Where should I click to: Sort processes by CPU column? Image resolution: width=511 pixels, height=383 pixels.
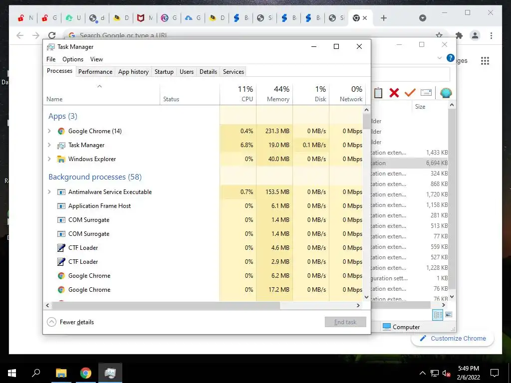pos(238,94)
